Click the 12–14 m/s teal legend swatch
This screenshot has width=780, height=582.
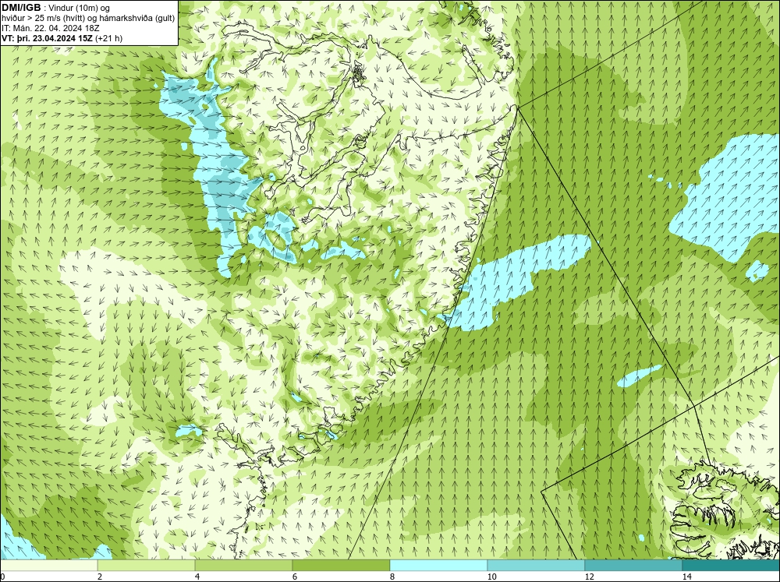633,565
